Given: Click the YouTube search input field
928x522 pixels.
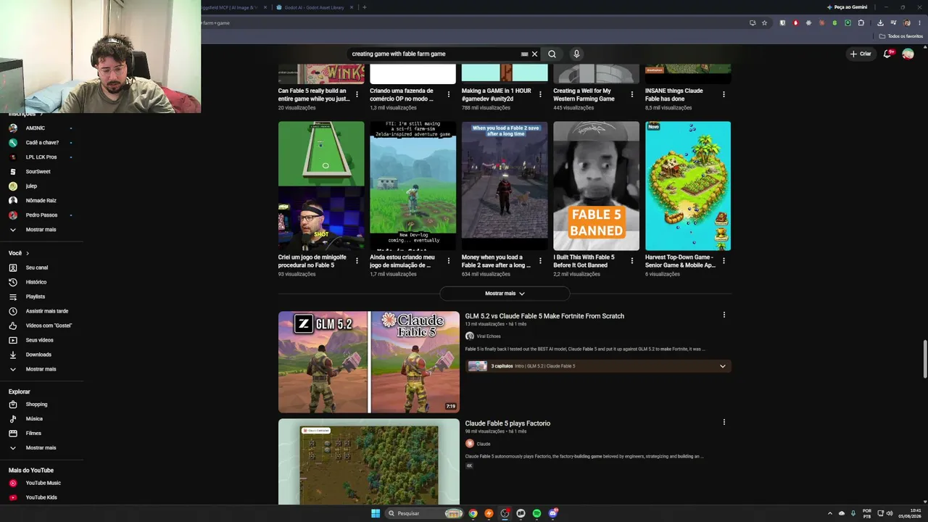Looking at the screenshot, I should pos(433,54).
